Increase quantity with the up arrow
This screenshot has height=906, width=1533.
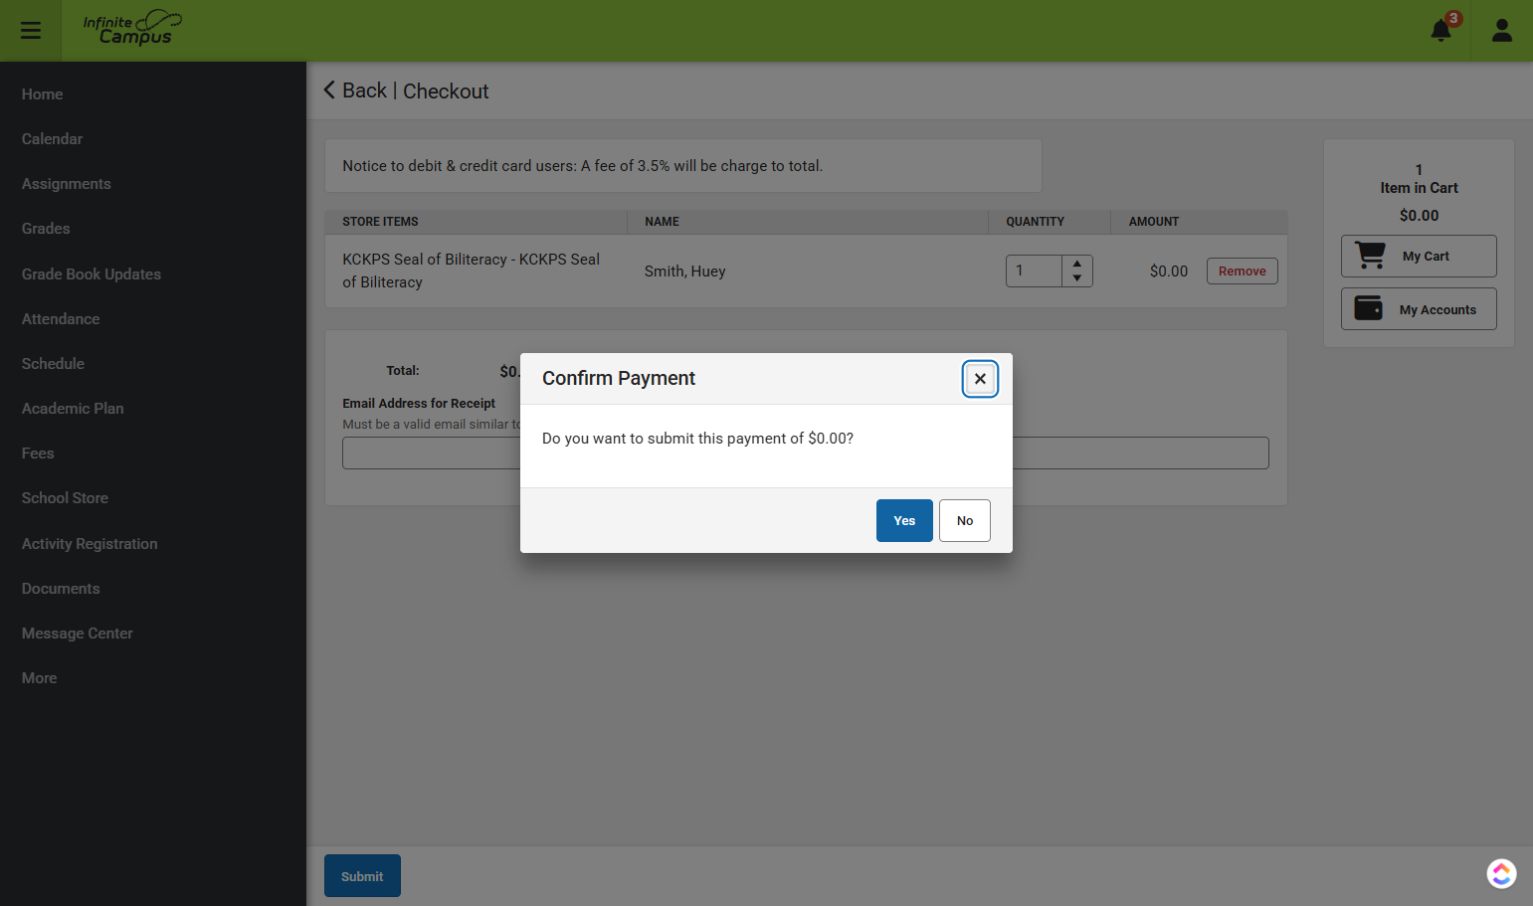pyautogui.click(x=1077, y=264)
